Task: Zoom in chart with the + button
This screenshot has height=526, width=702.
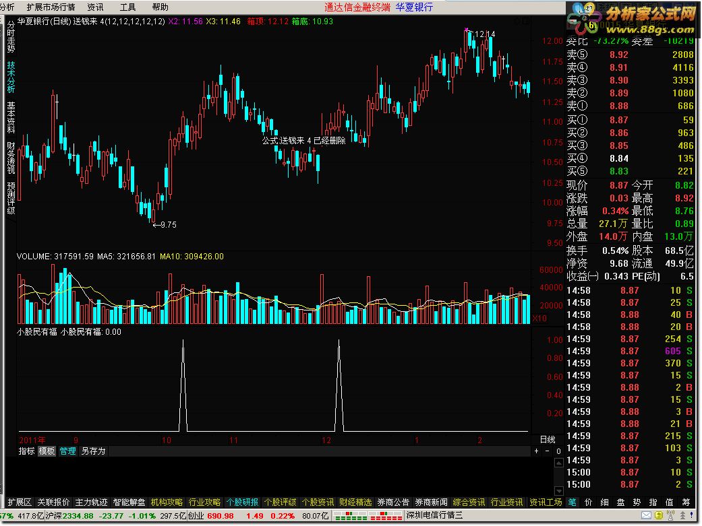Action: 536,451
